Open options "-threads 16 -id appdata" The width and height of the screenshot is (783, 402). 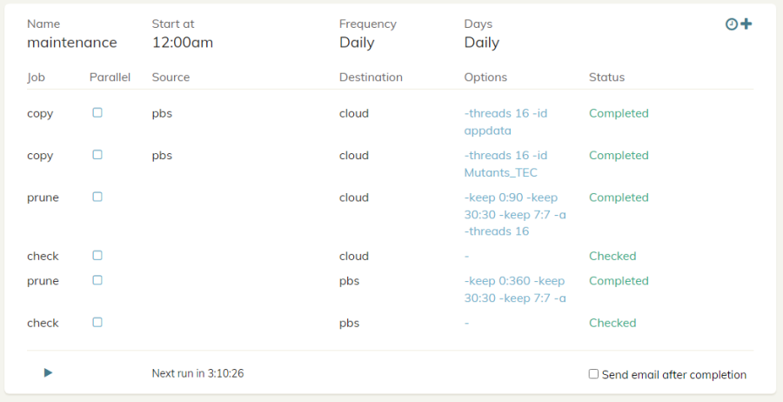tap(505, 122)
